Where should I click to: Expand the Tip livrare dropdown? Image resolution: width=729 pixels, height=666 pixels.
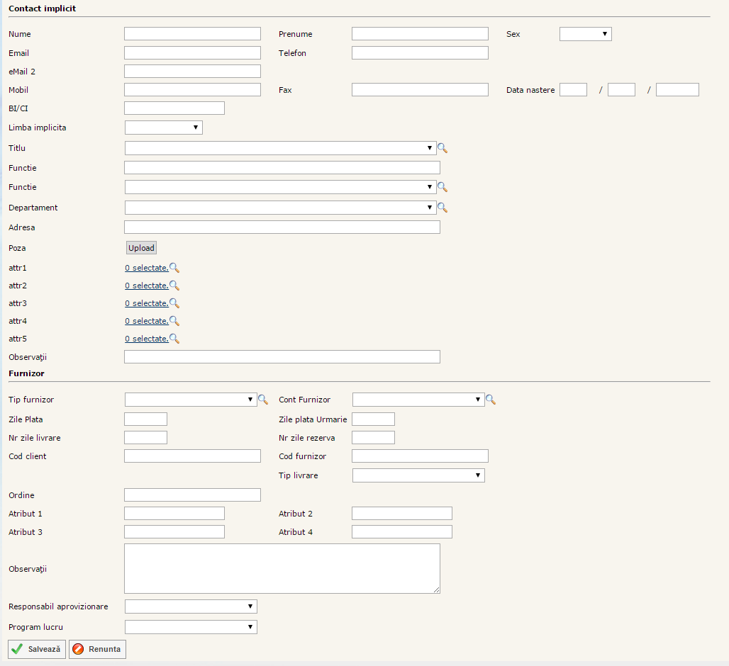tap(418, 475)
